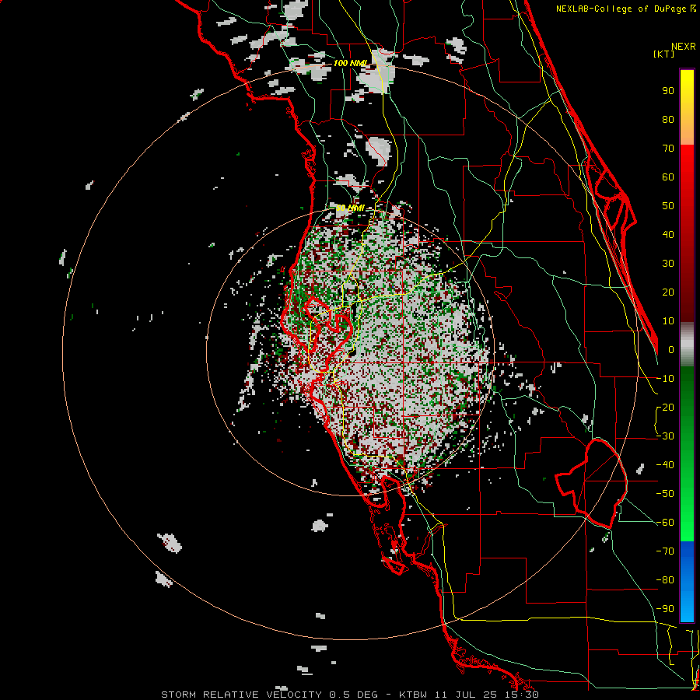
Task: Click the Storm Relative Velocity footer caption
Action: 350,695
